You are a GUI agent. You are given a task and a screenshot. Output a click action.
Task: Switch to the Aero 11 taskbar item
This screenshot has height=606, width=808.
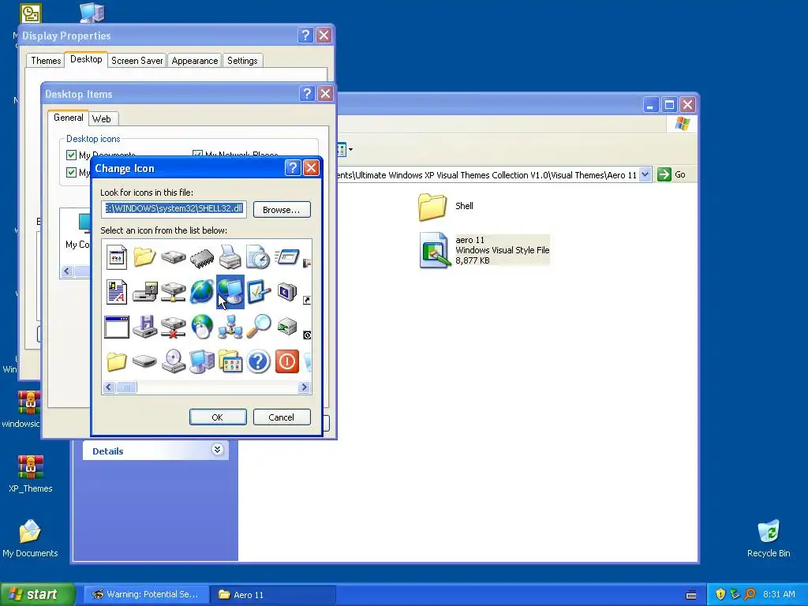(x=273, y=595)
